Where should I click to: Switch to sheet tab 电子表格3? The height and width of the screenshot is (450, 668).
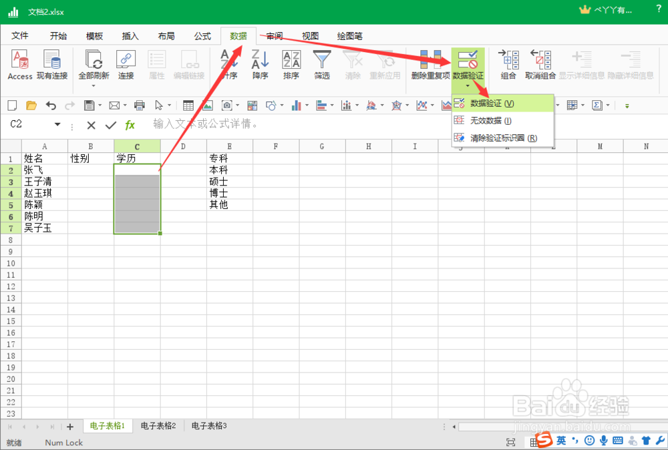(x=208, y=426)
